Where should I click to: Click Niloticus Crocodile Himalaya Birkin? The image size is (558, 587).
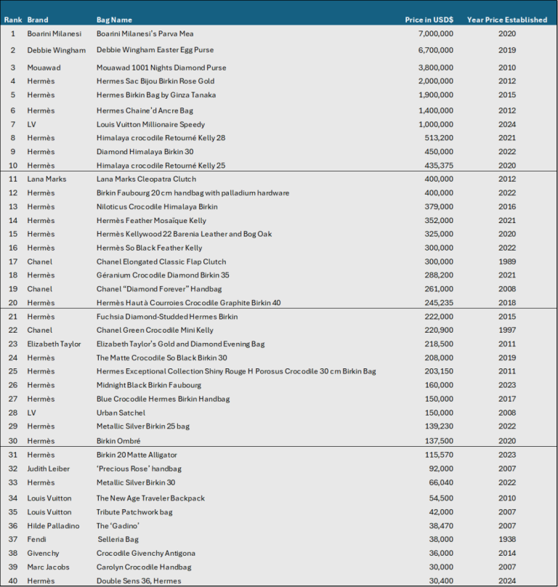[x=157, y=207]
